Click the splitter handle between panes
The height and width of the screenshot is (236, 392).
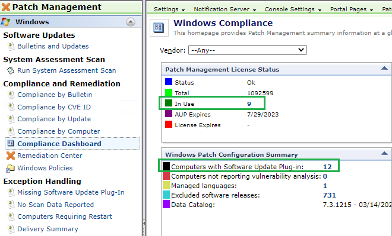[144, 224]
